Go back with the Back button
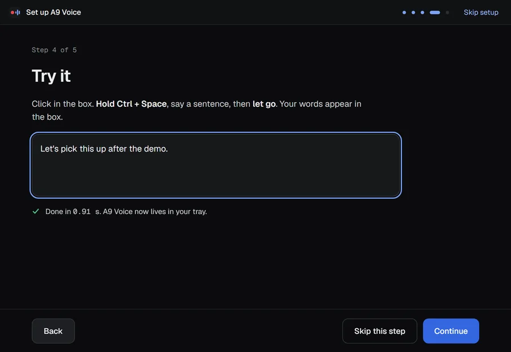The width and height of the screenshot is (511, 352). pos(53,331)
